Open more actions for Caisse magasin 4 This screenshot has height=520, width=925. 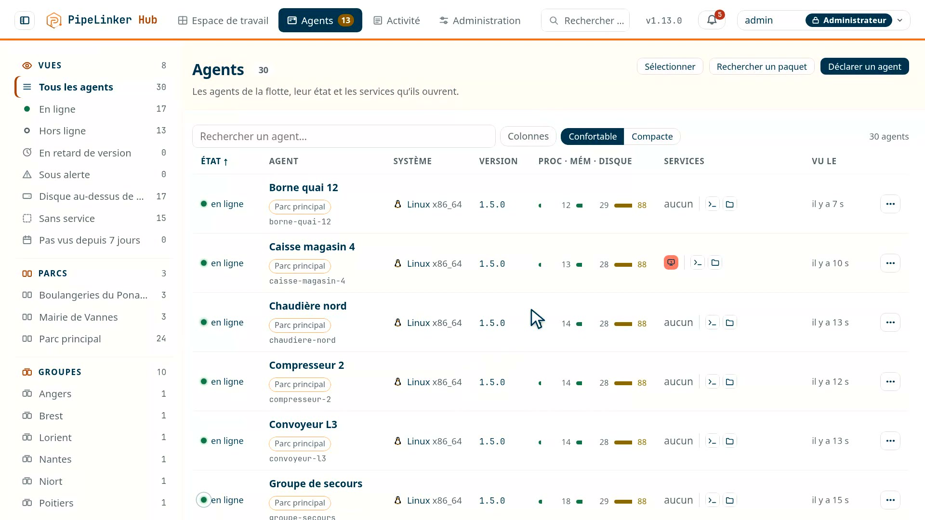tap(890, 263)
